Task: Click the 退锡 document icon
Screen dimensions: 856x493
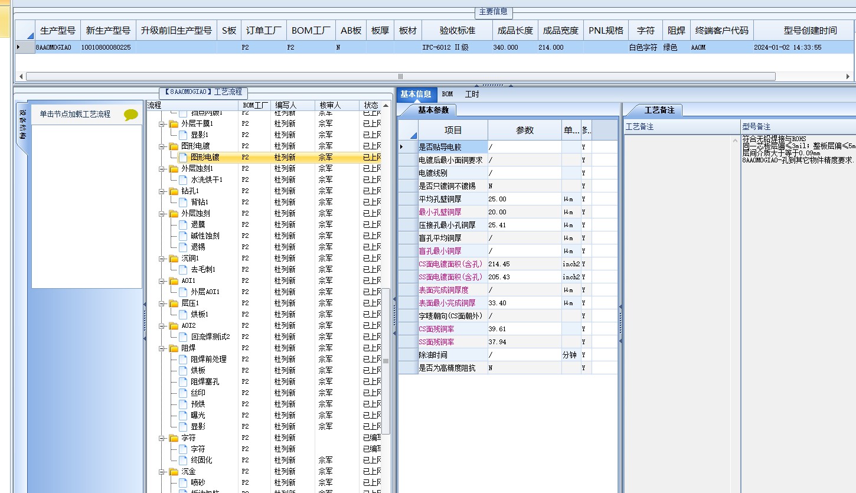Action: pyautogui.click(x=183, y=247)
